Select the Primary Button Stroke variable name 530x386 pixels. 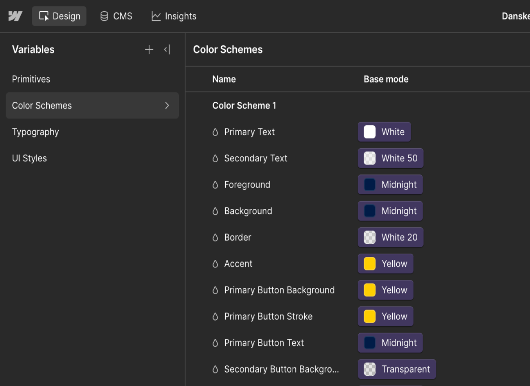point(268,316)
